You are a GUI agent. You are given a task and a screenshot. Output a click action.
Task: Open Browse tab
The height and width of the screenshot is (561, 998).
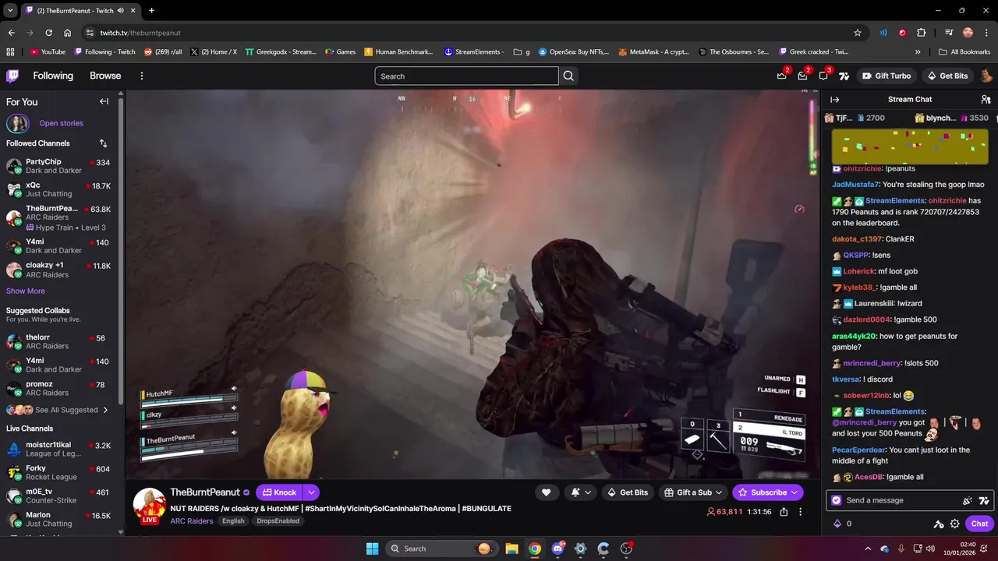105,76
